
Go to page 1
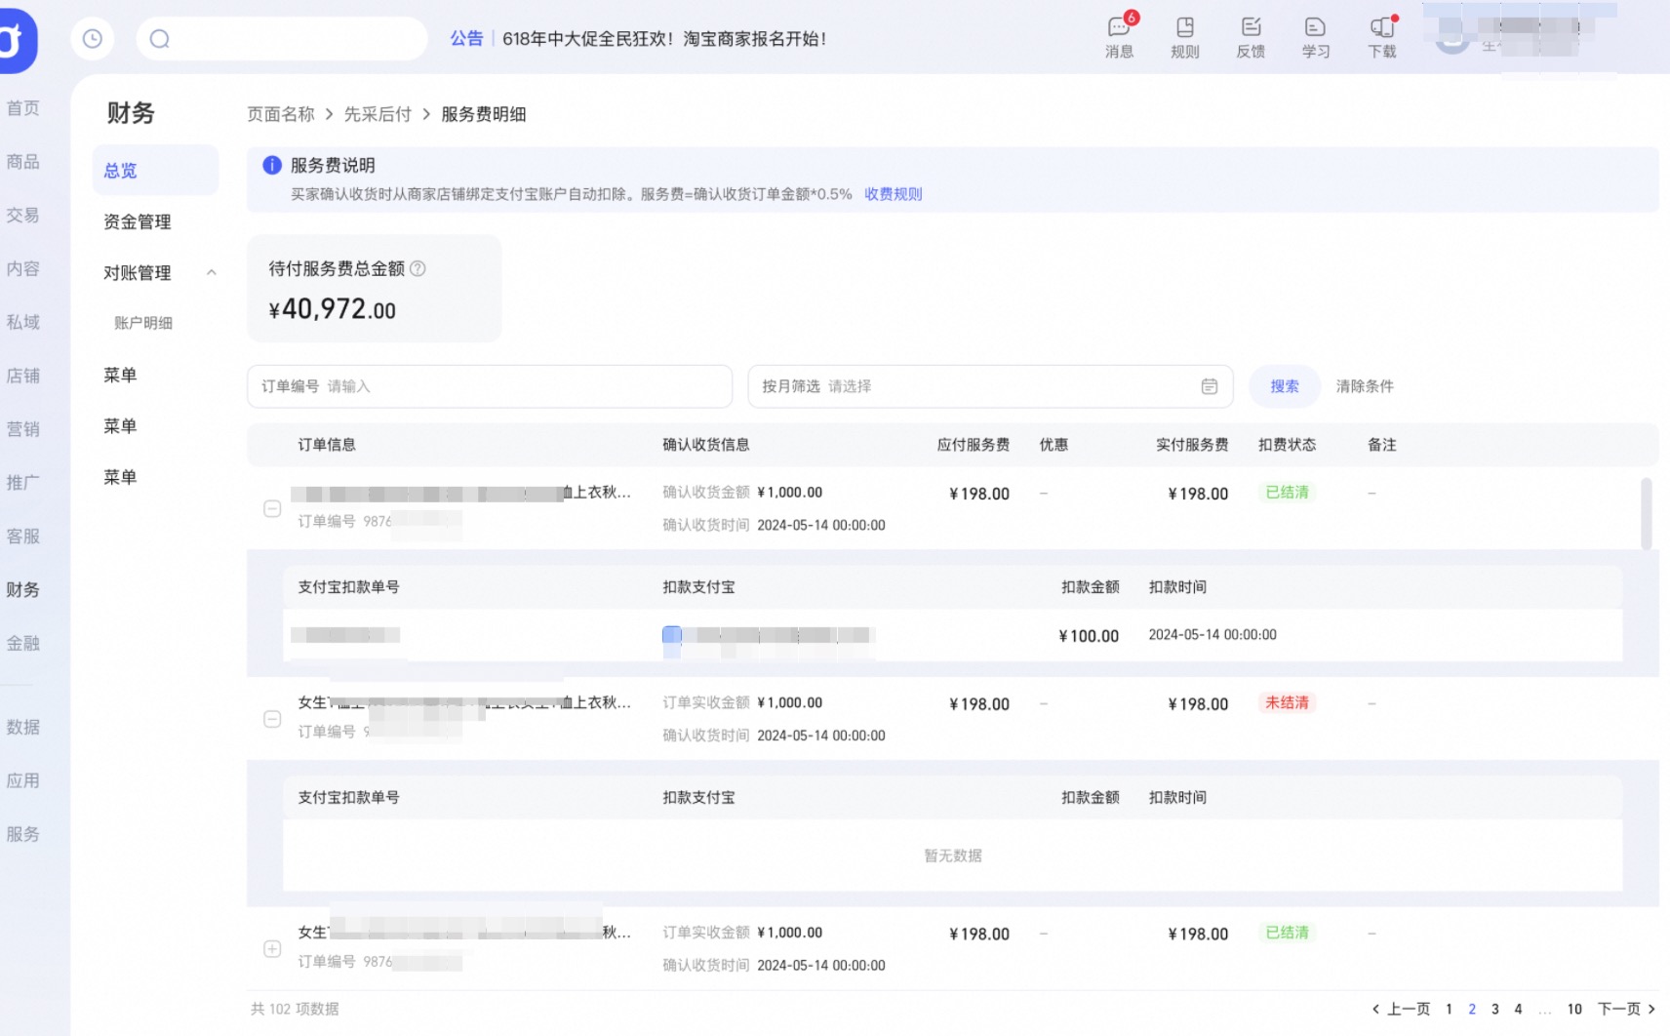click(x=1449, y=1009)
